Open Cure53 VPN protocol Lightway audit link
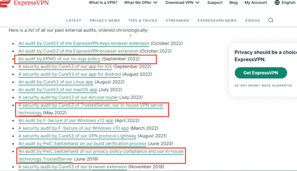 tap(77, 136)
